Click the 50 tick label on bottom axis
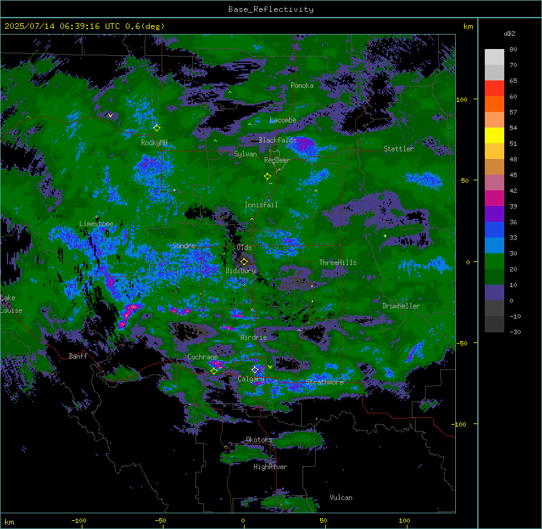Image resolution: width=542 pixels, height=529 pixels. click(x=323, y=520)
